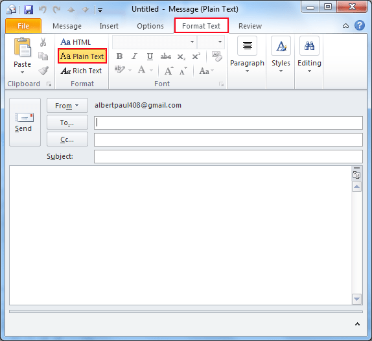The width and height of the screenshot is (372, 341).
Task: Select the Format Text tab
Action: click(201, 26)
